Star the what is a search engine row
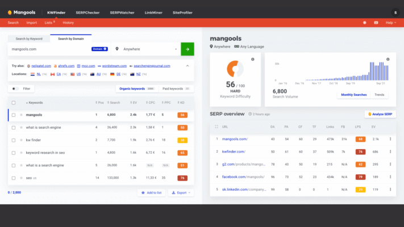 (21, 165)
